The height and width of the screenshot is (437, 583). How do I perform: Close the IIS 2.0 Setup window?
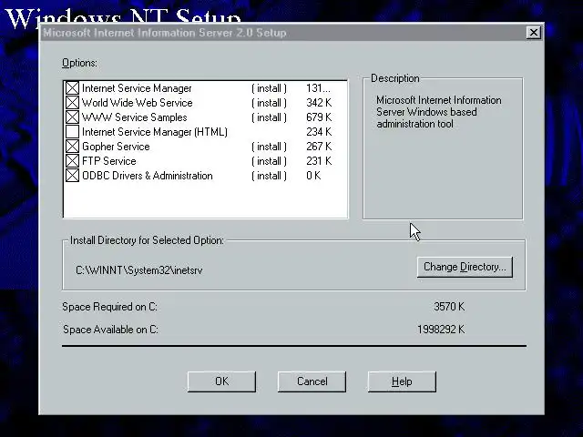click(534, 33)
